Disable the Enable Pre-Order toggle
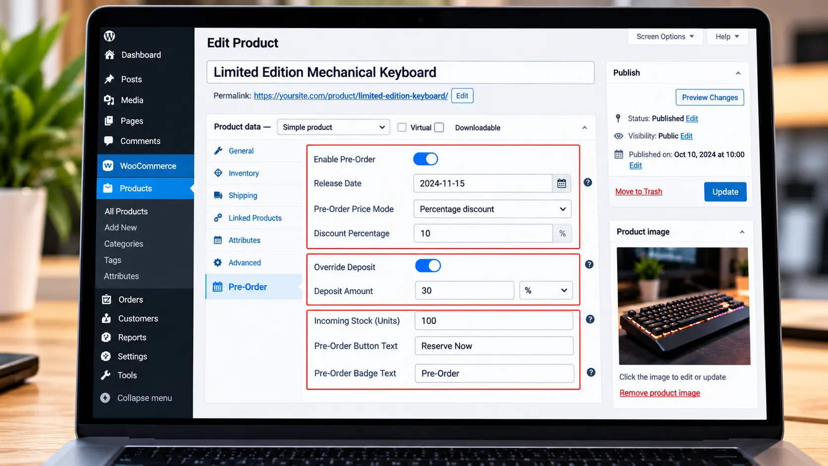 (x=425, y=159)
